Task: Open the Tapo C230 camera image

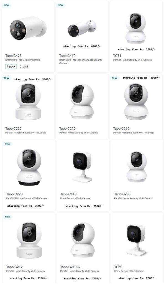Action: point(136,101)
